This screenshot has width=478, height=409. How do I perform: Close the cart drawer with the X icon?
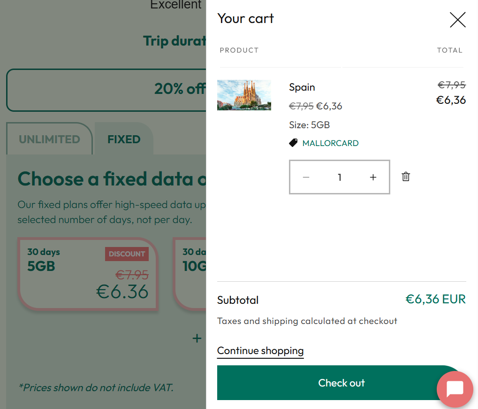[457, 20]
